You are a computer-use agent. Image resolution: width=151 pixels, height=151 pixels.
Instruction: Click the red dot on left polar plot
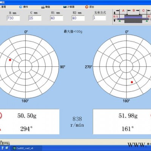(10, 60)
